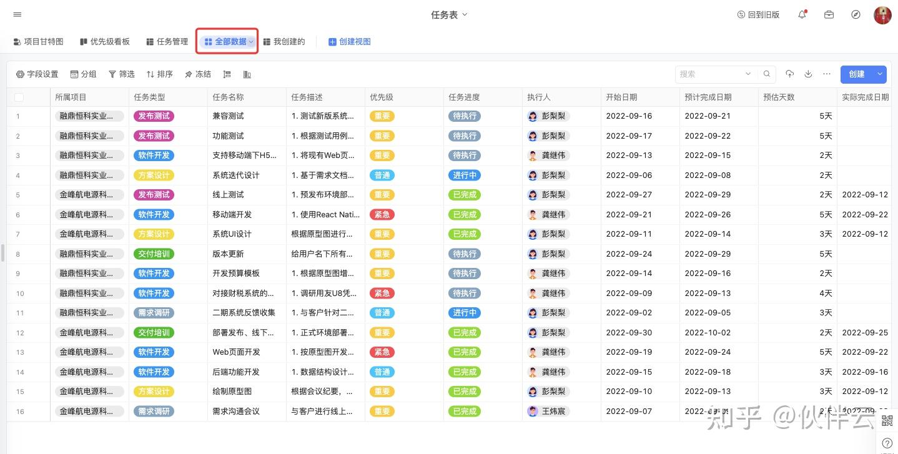Click the 任务类型 column header

click(x=168, y=97)
